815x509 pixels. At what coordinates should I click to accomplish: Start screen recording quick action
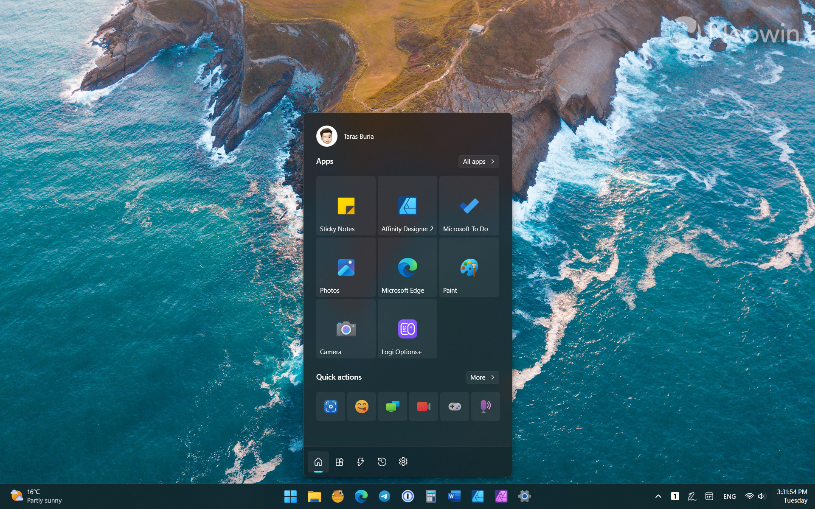click(x=424, y=406)
